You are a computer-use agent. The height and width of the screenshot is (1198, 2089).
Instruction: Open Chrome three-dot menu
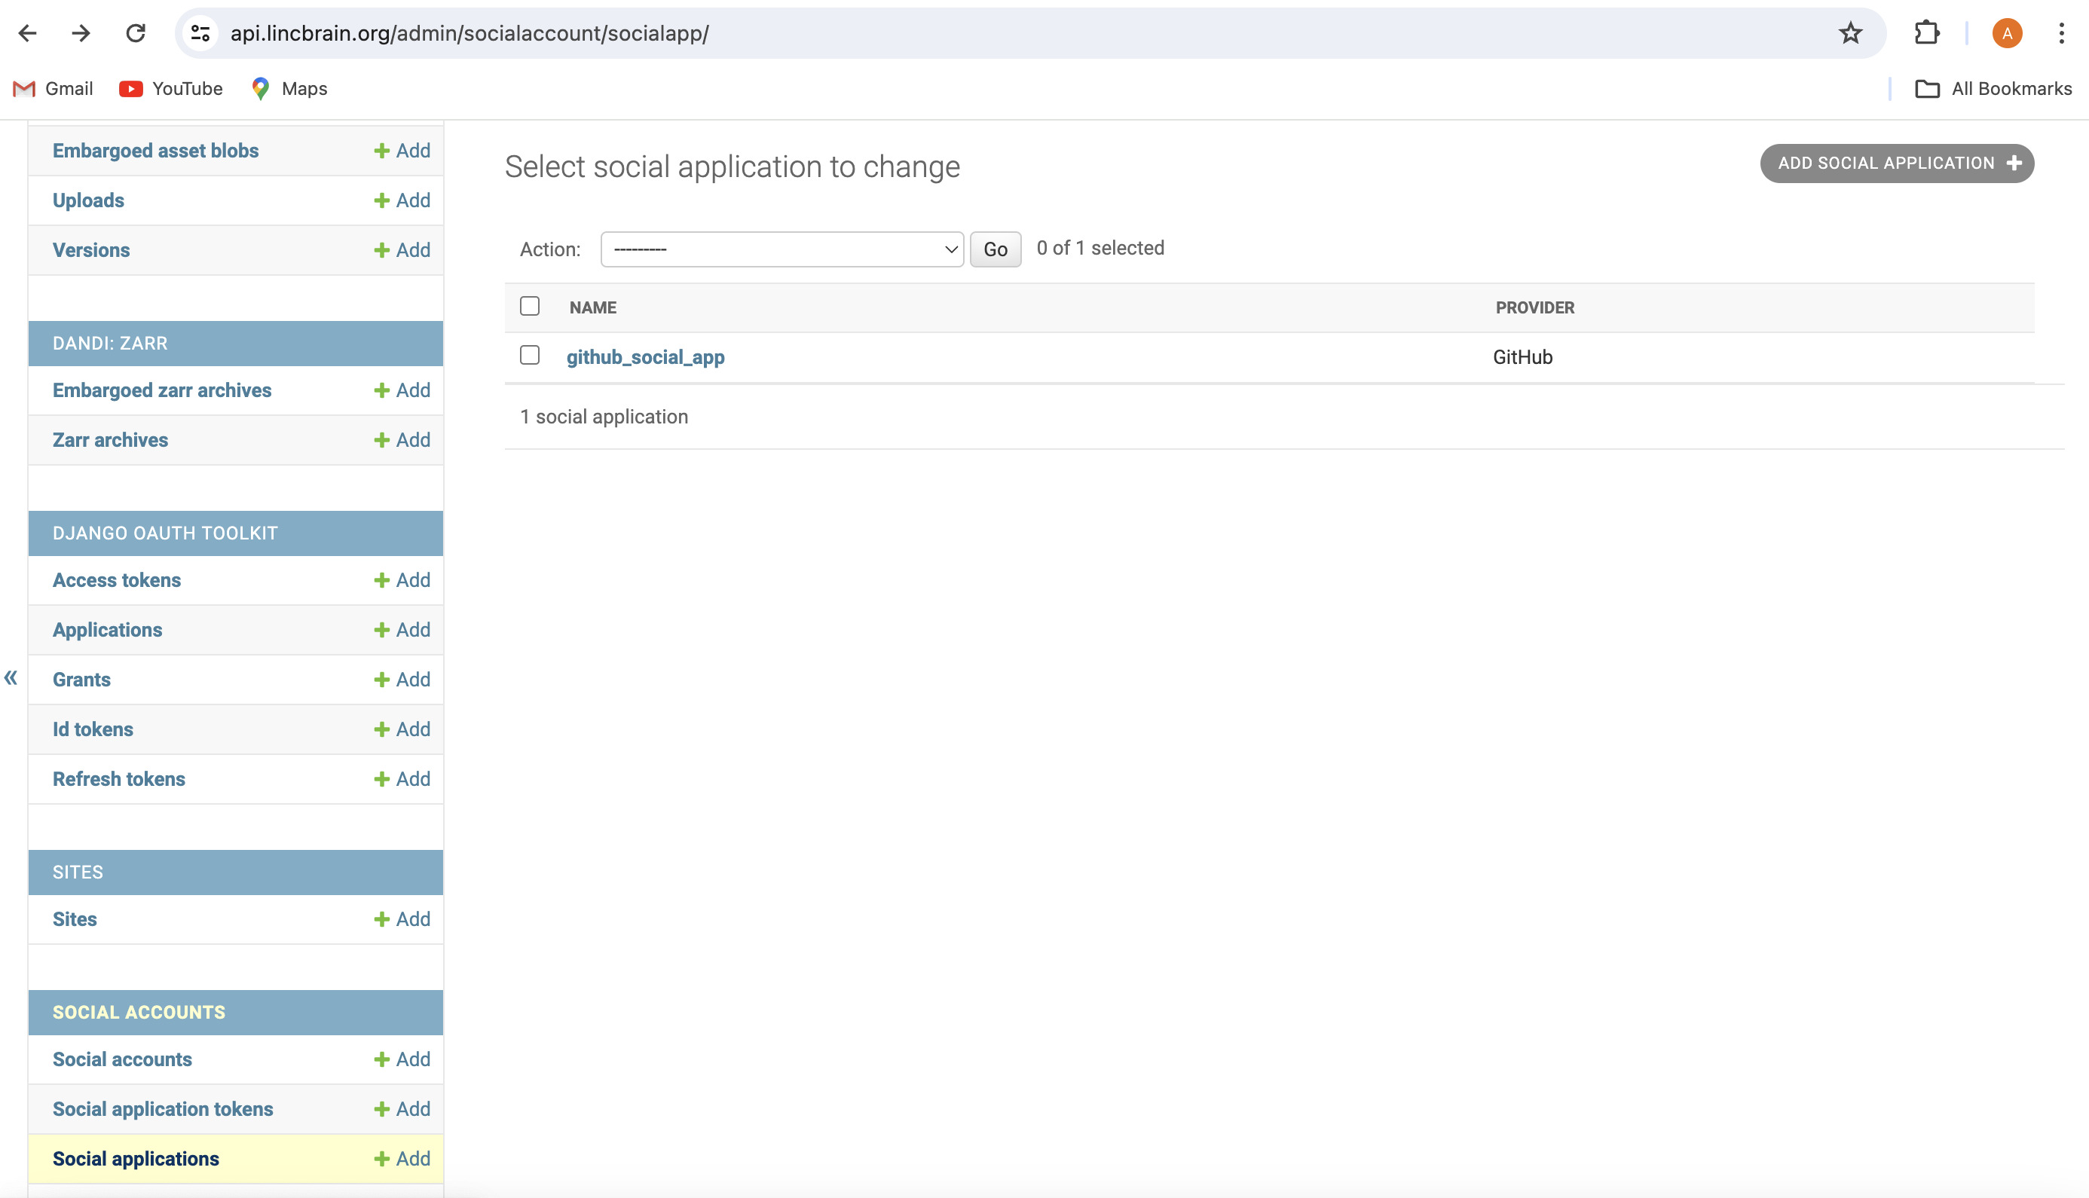(x=2061, y=33)
